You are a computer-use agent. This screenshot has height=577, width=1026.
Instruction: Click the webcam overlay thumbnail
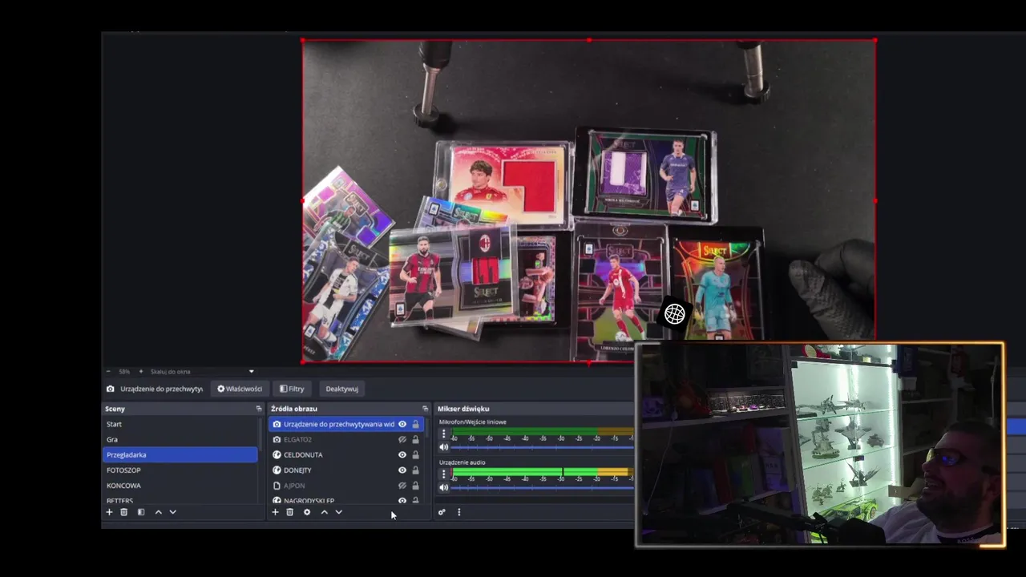coord(820,445)
